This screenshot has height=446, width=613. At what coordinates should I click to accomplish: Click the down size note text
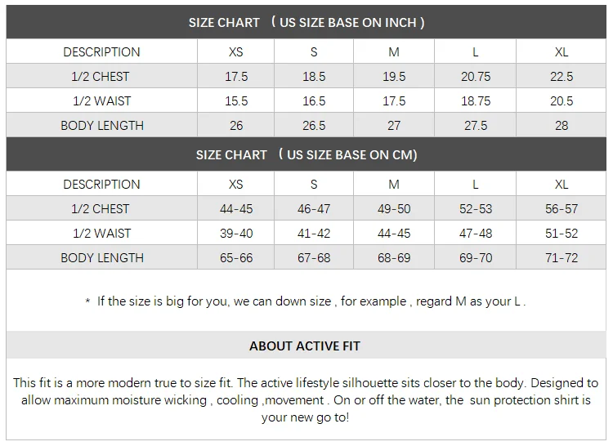(x=306, y=301)
